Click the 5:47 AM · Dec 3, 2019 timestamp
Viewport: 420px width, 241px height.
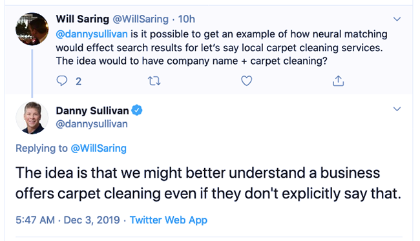pyautogui.click(x=67, y=220)
